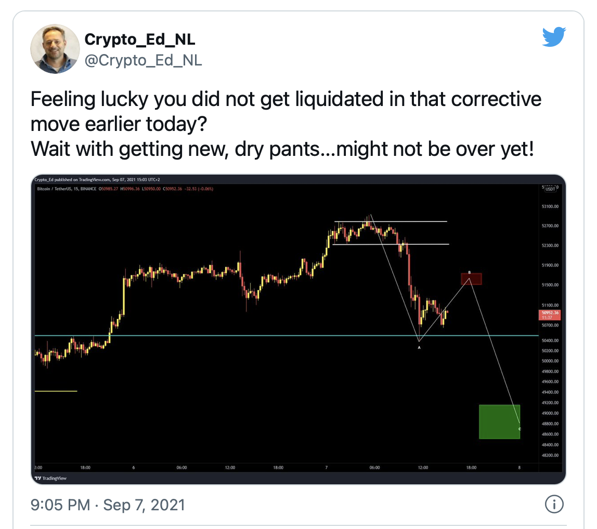Click the upper white resistance line
Screen dimensions: 597x529
[x=391, y=221]
